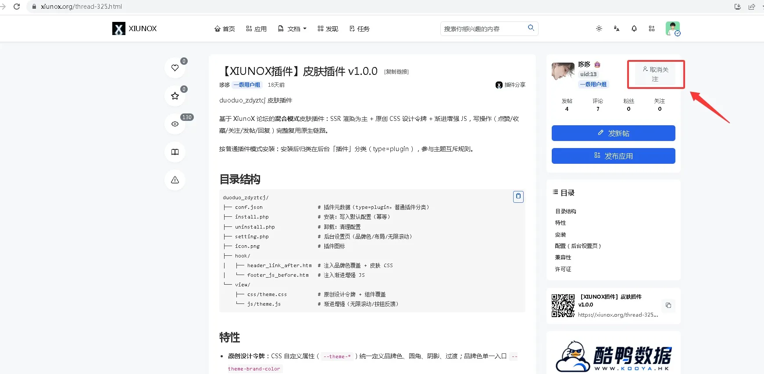This screenshot has width=764, height=374.
Task: Click 一级用户组 badge under thread title
Action: pos(247,85)
